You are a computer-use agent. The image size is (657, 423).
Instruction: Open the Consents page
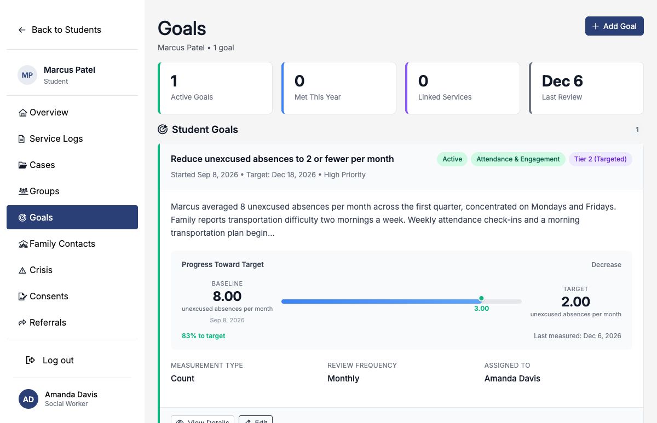[72, 297]
